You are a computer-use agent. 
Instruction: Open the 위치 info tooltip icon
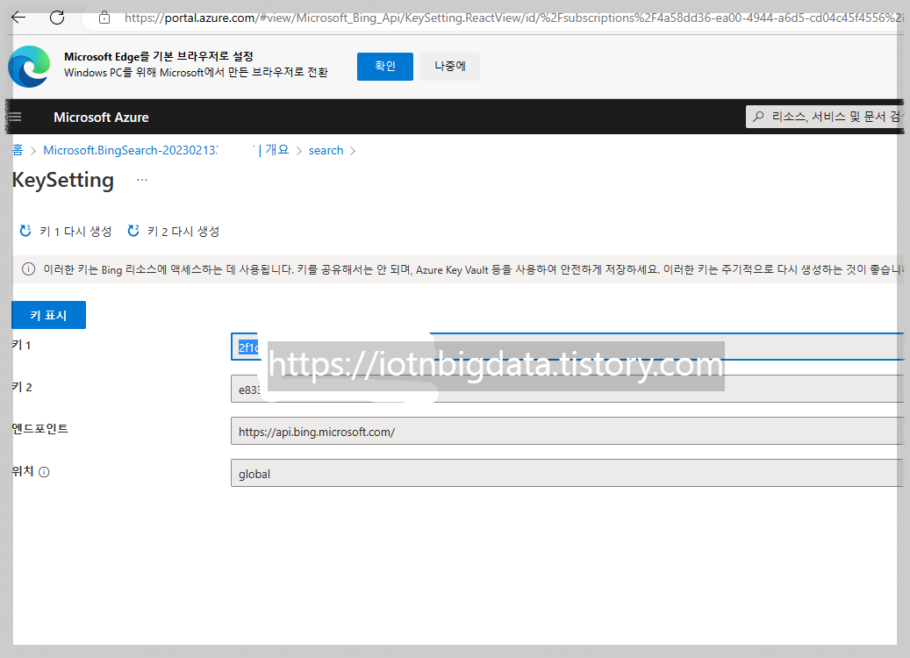[44, 472]
